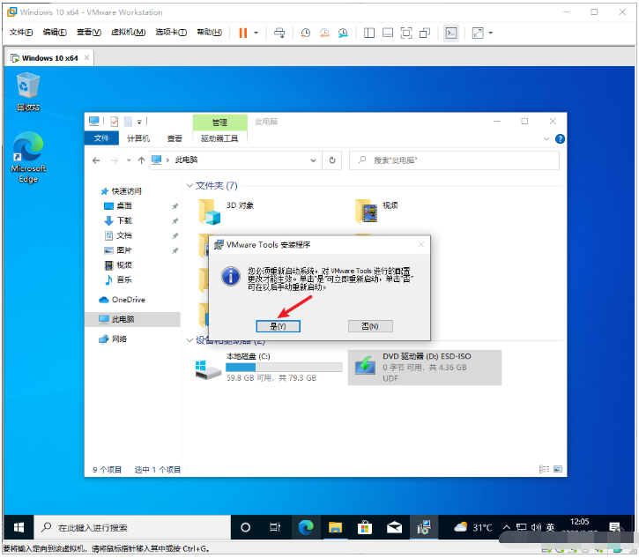Screen dimensions: 639x558
Task: Click the 否(N) button in dialog
Action: 370,326
